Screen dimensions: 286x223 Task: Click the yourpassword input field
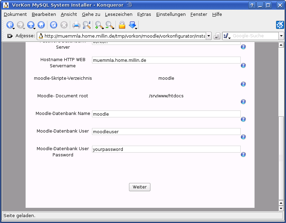[166, 149]
